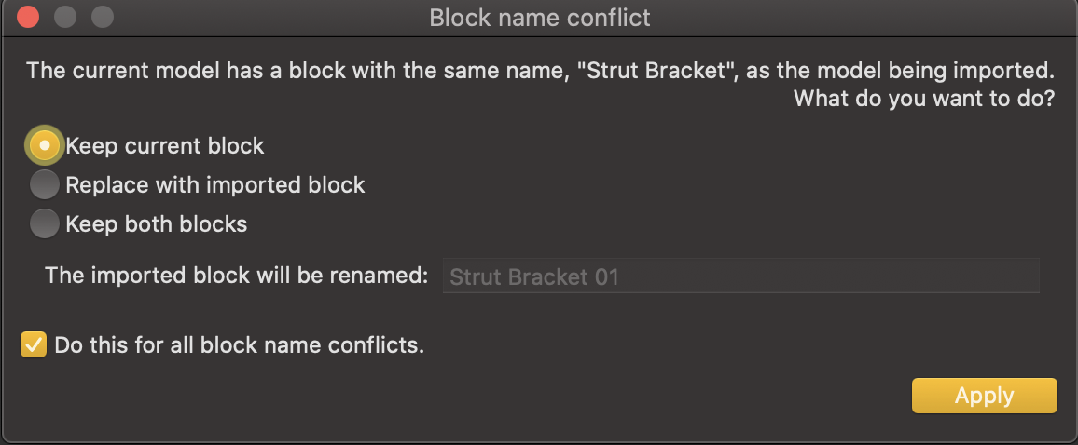Click "The imported block will be renamed:" label
Viewport: 1078px width, 445px height.
[237, 276]
